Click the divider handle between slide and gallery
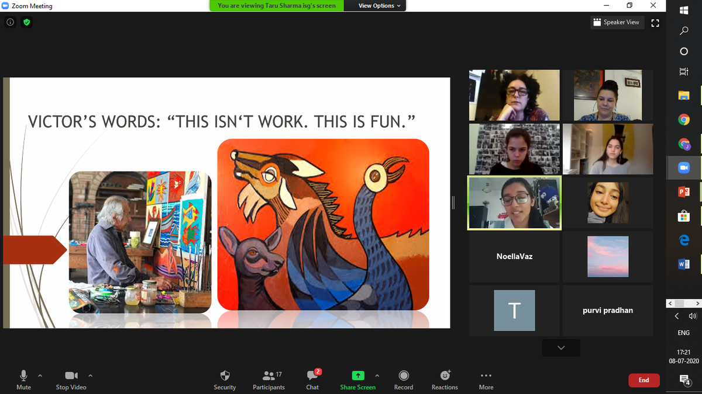702x394 pixels. pyautogui.click(x=453, y=202)
